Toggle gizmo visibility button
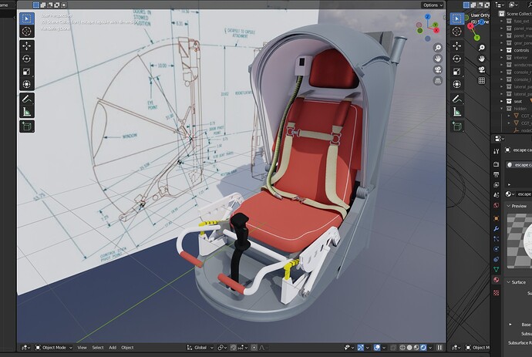 tap(361, 348)
